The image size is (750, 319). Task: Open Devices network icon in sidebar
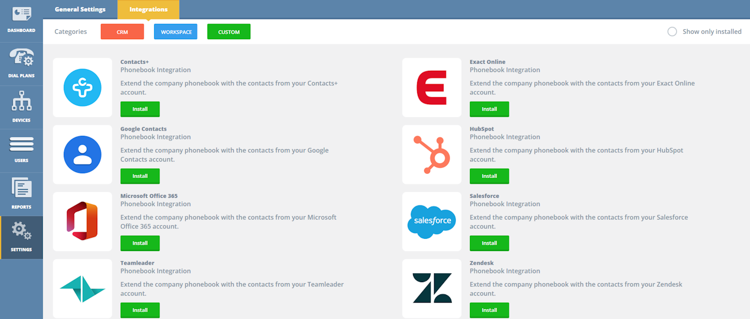point(21,102)
